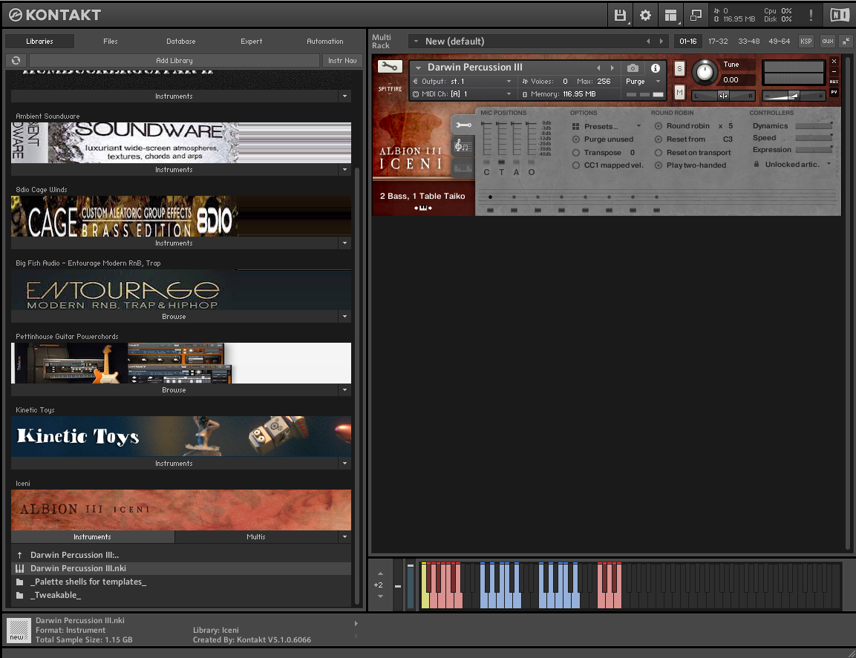Click the exclamation panic/restart icon
856x658 pixels.
point(811,16)
